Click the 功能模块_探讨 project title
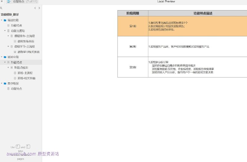This screenshot has width=247, height=162. coord(10,14)
